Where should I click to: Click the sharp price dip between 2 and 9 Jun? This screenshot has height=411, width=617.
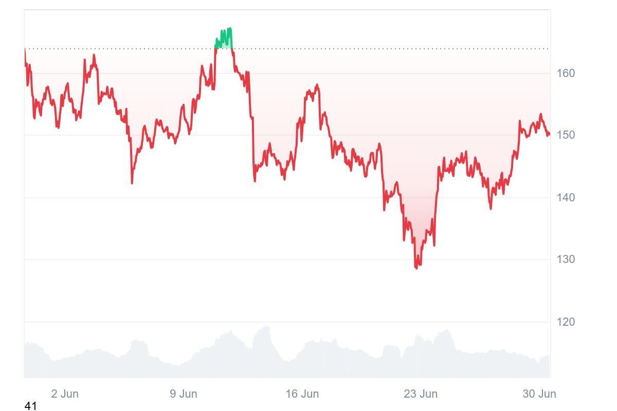[x=132, y=182]
